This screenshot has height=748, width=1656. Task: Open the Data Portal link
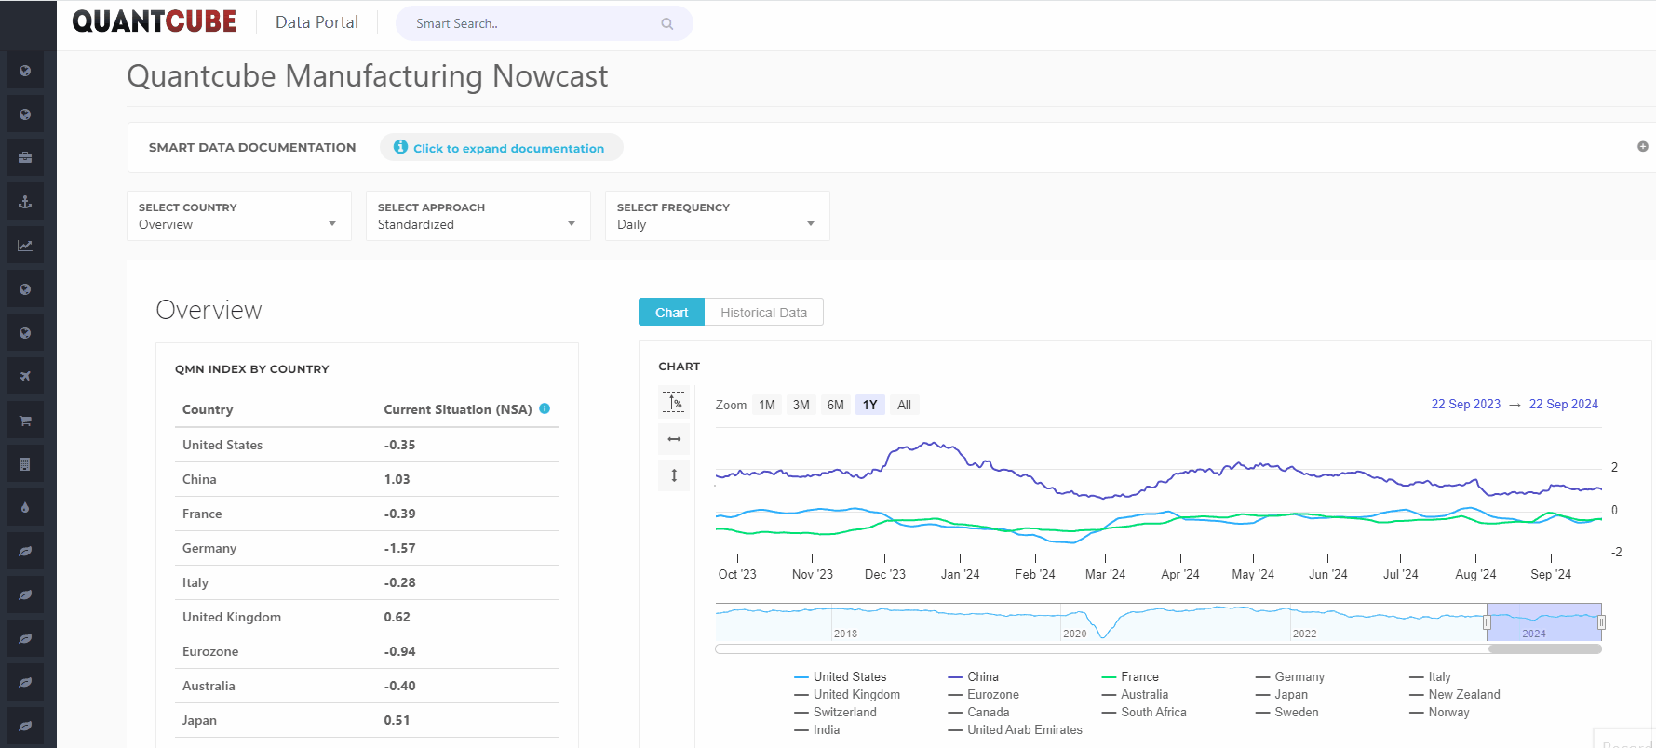(x=316, y=22)
